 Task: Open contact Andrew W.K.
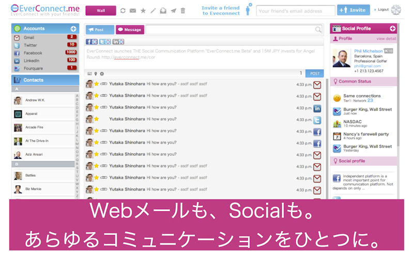point(43,100)
